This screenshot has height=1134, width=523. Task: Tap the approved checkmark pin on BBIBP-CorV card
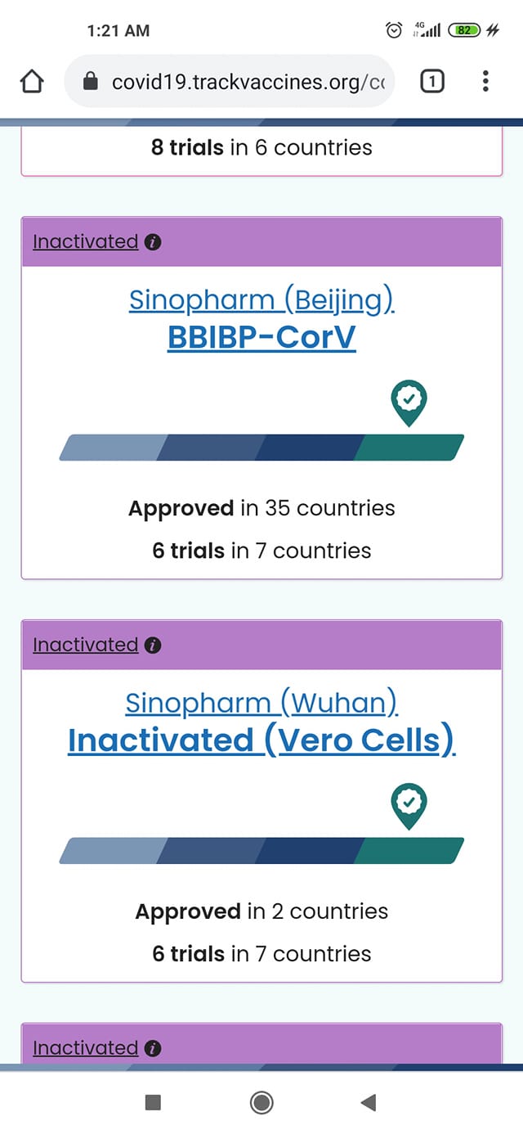tap(409, 402)
